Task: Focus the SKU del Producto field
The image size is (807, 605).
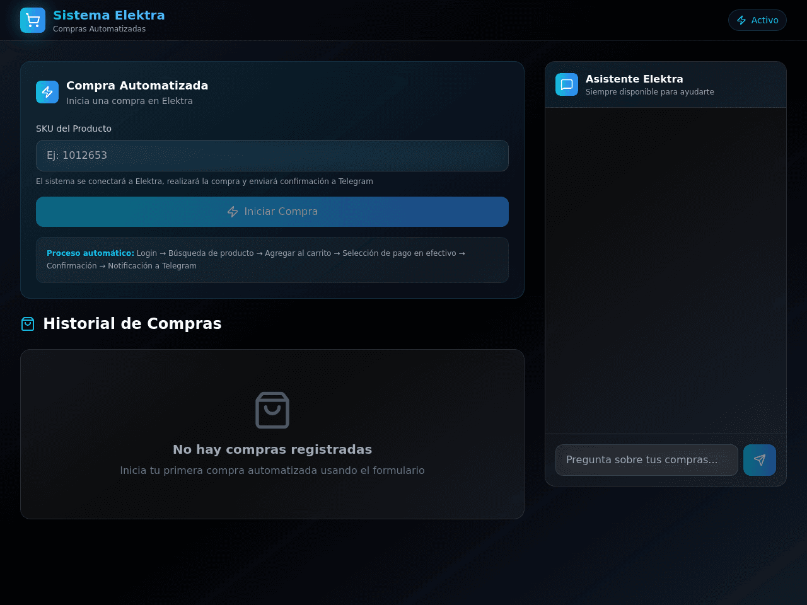Action: (272, 156)
